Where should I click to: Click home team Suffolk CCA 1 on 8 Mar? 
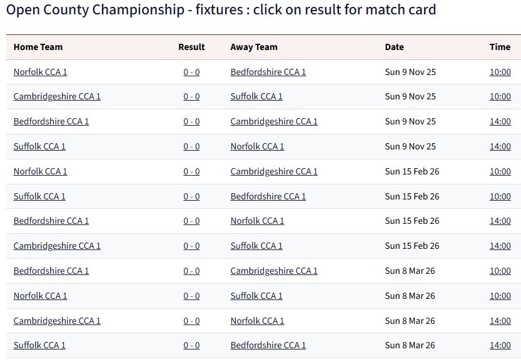coord(39,345)
